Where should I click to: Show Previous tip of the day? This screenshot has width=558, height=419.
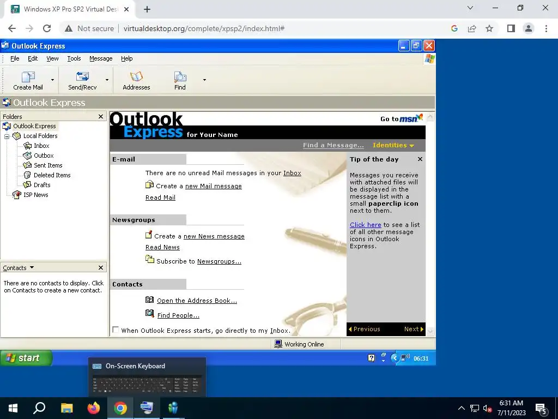click(x=365, y=329)
